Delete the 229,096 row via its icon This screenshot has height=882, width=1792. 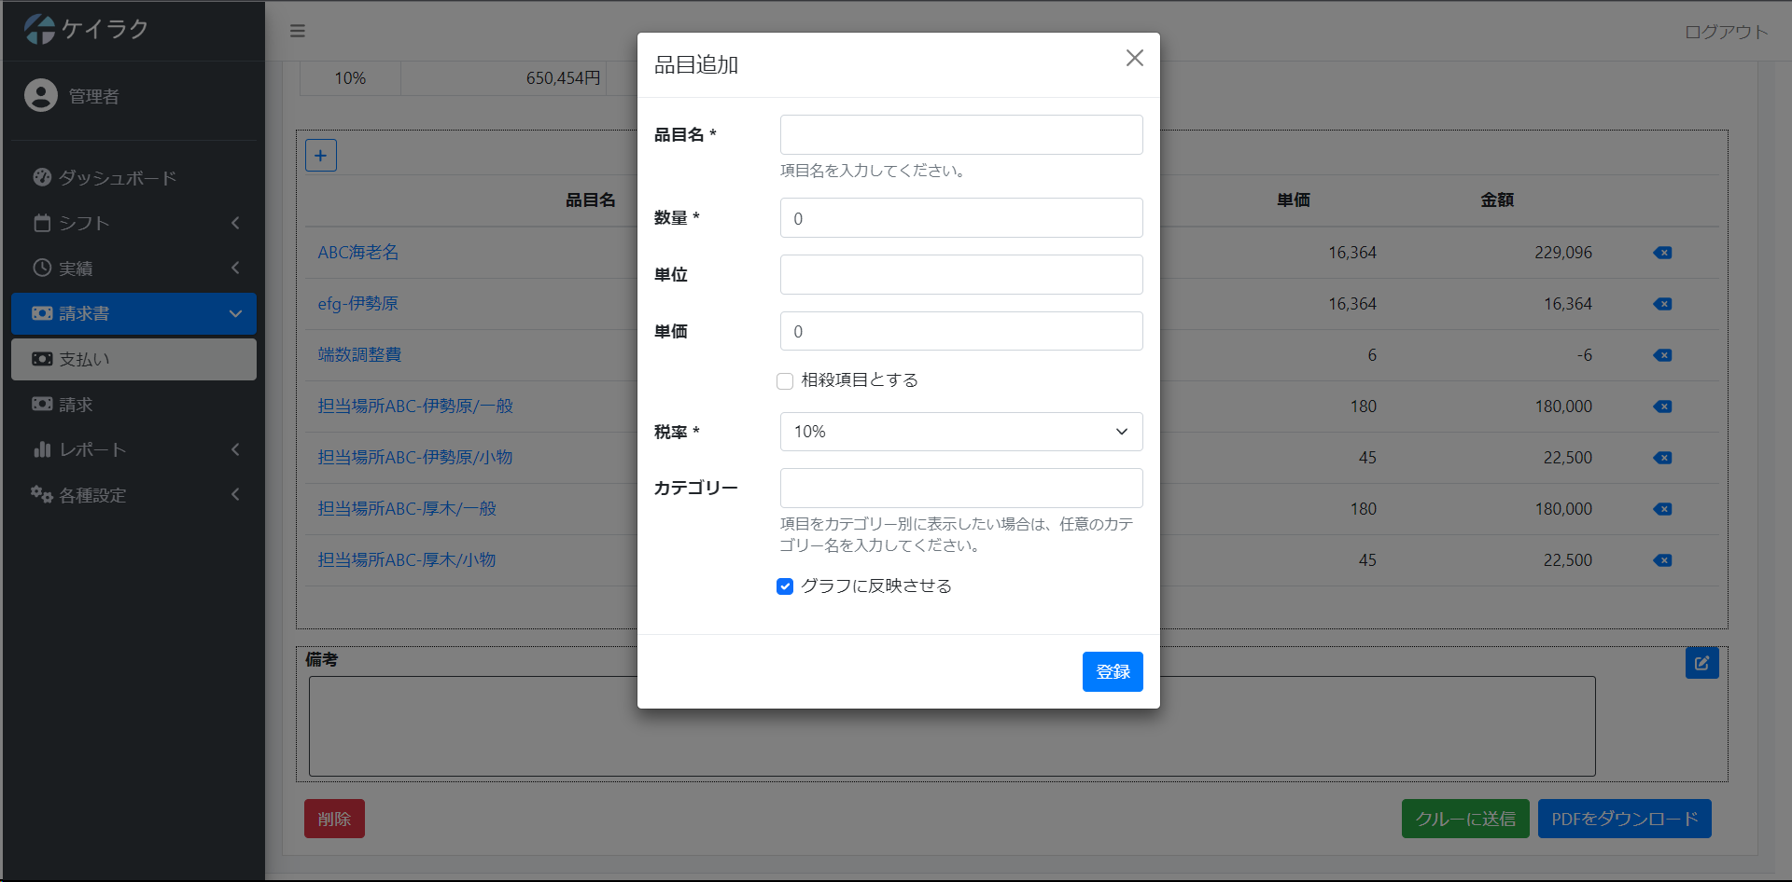[x=1662, y=253]
